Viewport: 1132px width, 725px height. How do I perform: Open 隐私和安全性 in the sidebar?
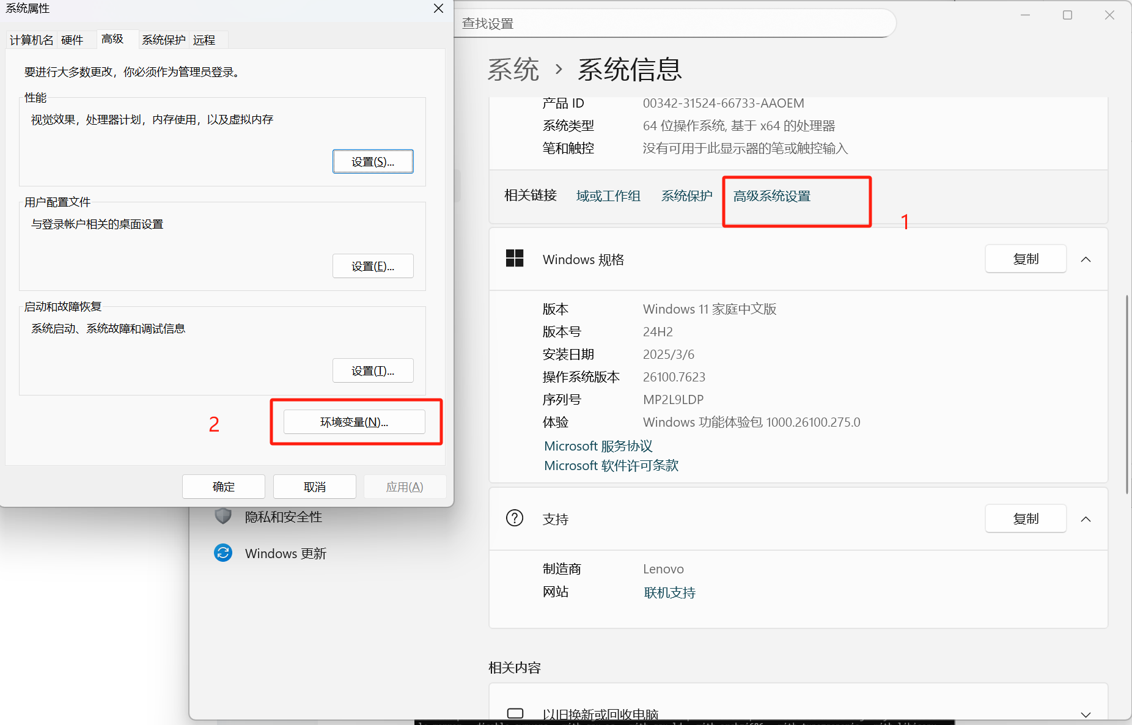[284, 517]
